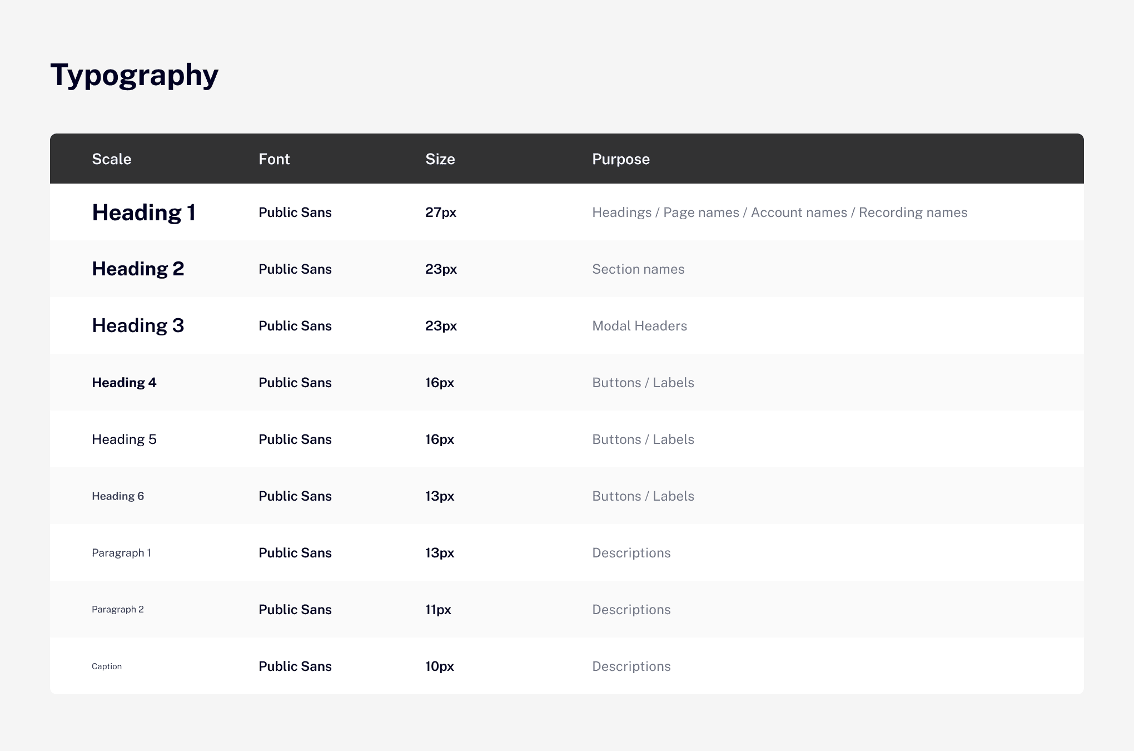The image size is (1134, 751).
Task: Click the Modal Headers purpose text
Action: pos(639,326)
